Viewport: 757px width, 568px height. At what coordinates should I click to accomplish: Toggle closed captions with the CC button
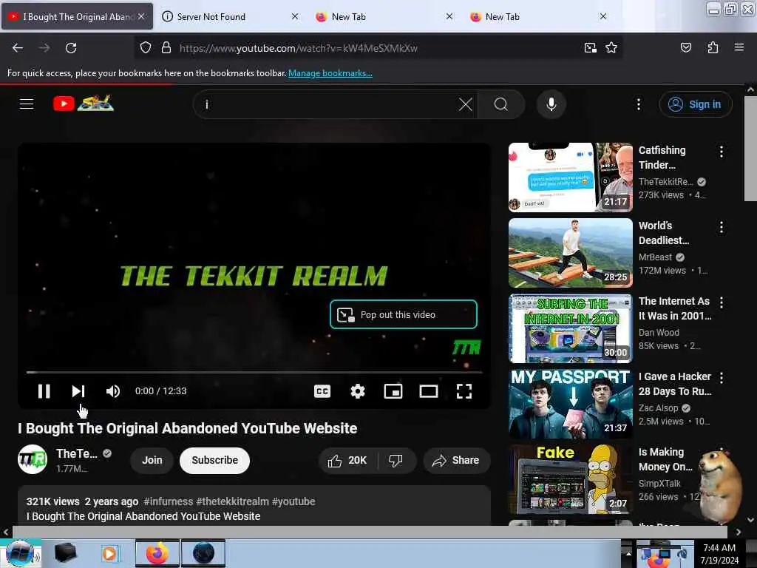pyautogui.click(x=322, y=391)
